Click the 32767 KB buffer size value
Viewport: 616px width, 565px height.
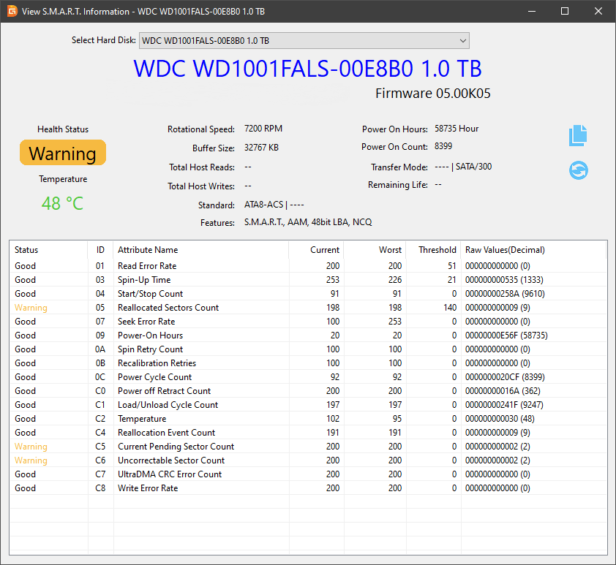click(261, 148)
